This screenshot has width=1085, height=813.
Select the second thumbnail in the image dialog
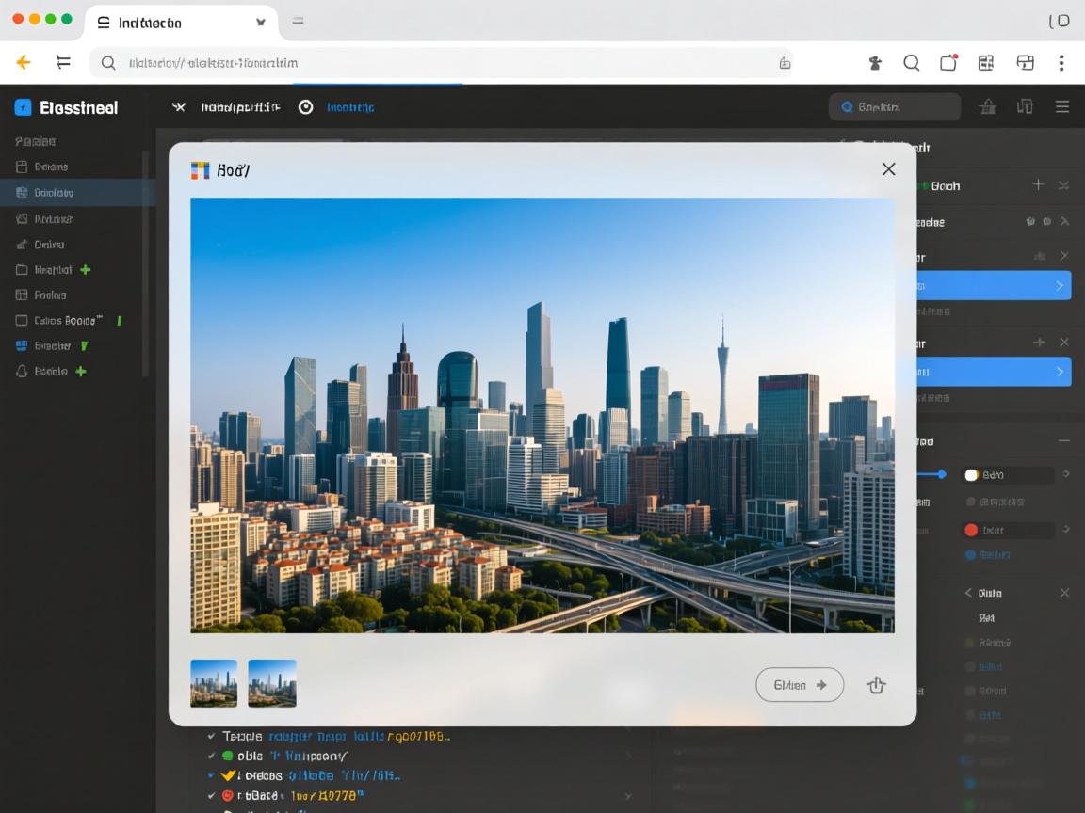272,683
